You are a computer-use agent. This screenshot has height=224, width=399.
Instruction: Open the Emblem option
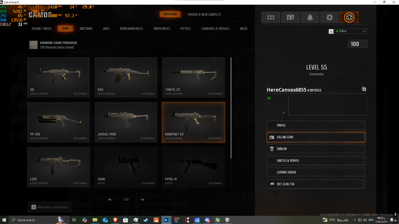(316, 149)
